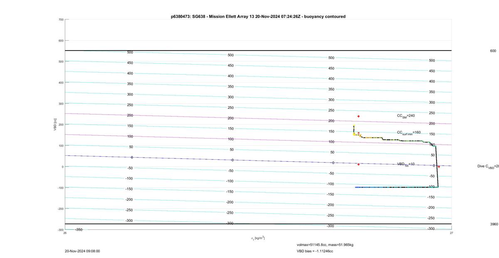Click the "VBD fm=10" annotation

tap(406, 164)
